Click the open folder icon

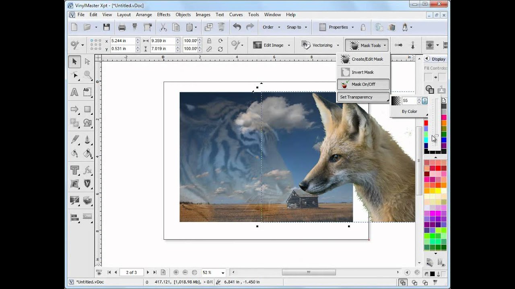click(x=87, y=27)
